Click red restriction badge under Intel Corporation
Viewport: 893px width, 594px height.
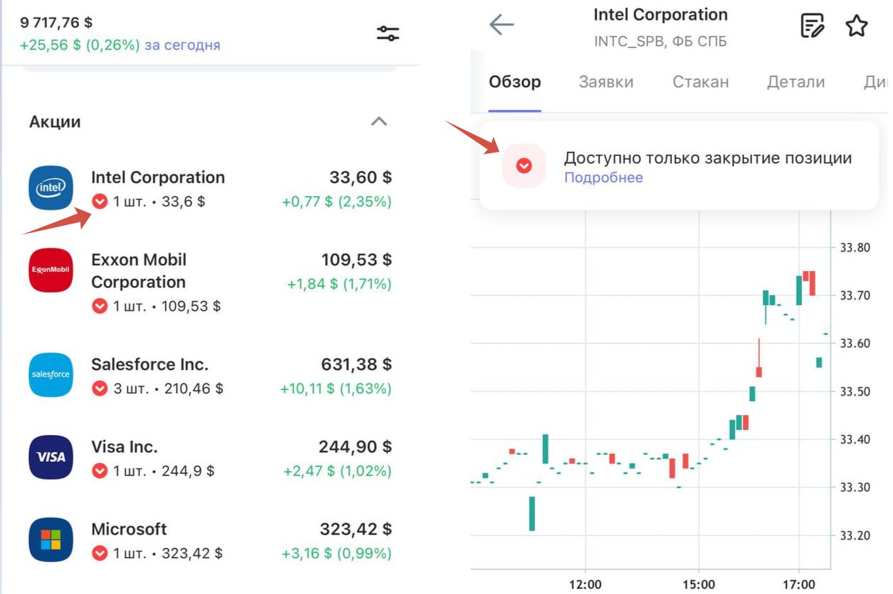point(100,201)
